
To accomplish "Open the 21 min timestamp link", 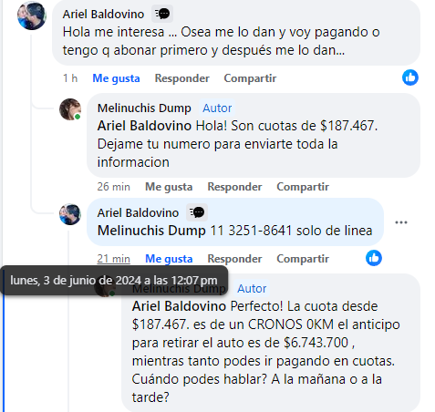I will [x=114, y=259].
